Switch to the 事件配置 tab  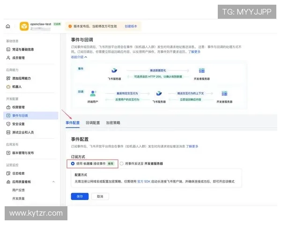[73, 123]
